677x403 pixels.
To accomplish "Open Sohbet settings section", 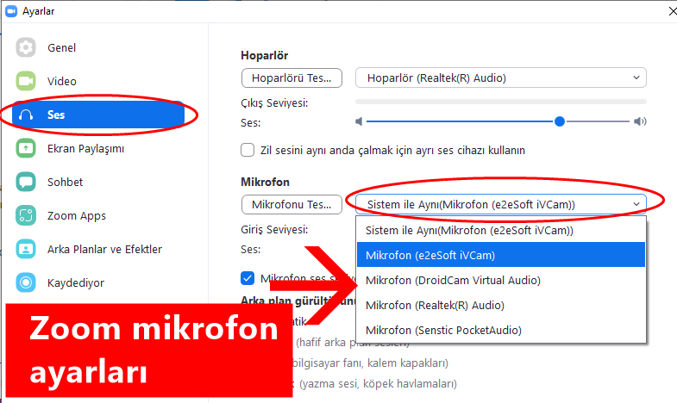I will click(x=66, y=183).
